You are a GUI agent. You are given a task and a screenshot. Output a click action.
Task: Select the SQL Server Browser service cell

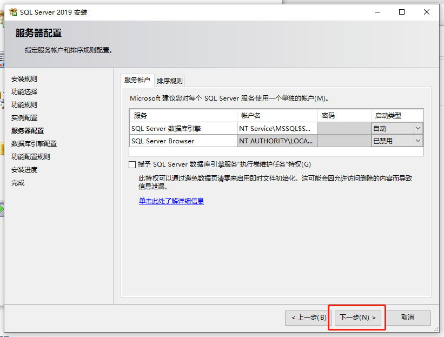click(183, 141)
